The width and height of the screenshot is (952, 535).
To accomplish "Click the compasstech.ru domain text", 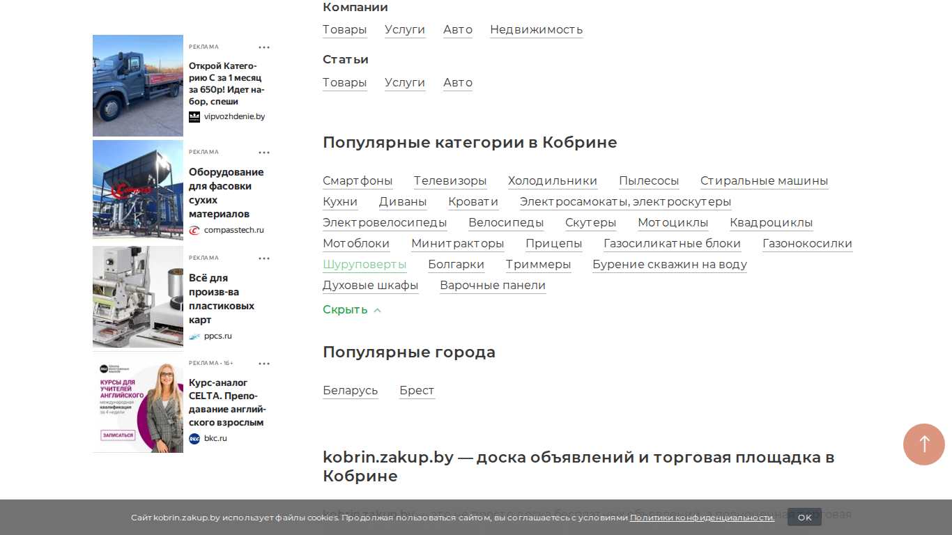I will click(234, 231).
